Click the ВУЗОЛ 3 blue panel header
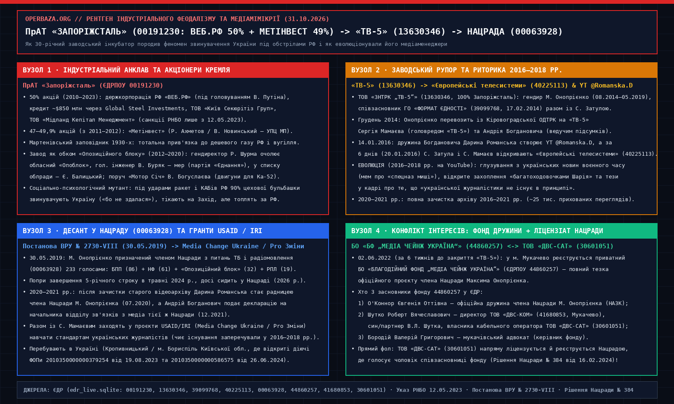Image resolution: width=674 pixels, height=404 pixels. click(173, 231)
